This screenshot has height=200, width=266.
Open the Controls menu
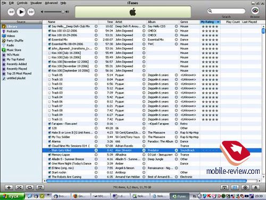(22, 3)
